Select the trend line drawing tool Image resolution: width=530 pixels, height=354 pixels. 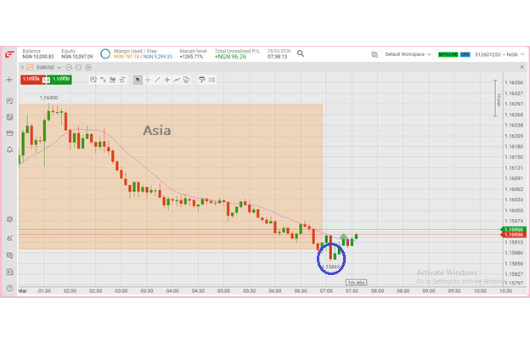[x=157, y=80]
